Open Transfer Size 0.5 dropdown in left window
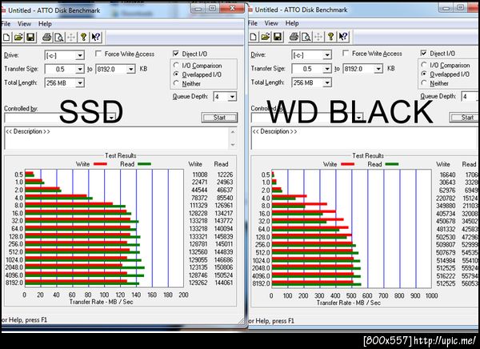 pyautogui.click(x=80, y=69)
